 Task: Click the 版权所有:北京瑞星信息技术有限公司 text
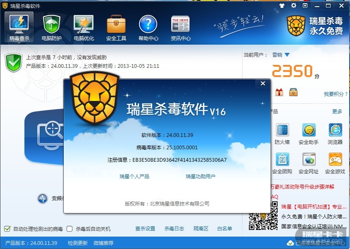point(167,204)
